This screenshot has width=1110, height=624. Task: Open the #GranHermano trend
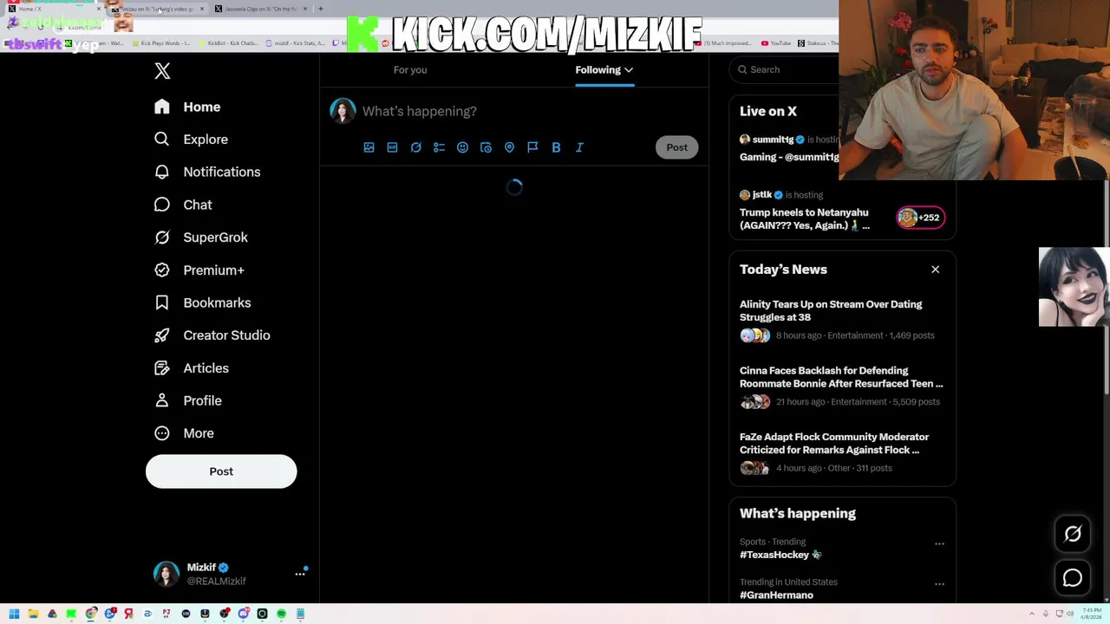click(x=776, y=595)
